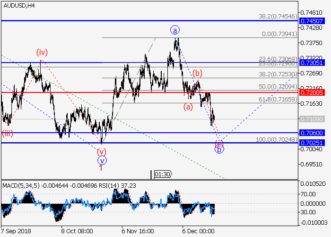Image resolution: width=331 pixels, height=237 pixels.
Task: Click the red (v) wave label
Action: click(x=102, y=152)
